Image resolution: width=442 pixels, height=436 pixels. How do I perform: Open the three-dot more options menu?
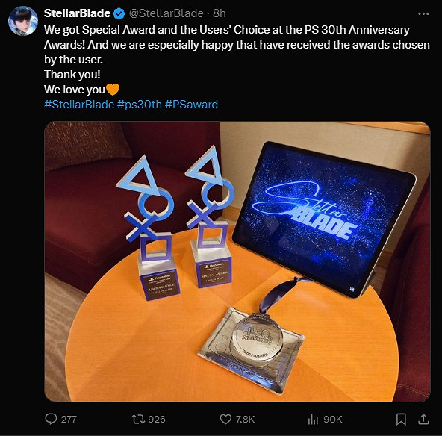click(423, 13)
